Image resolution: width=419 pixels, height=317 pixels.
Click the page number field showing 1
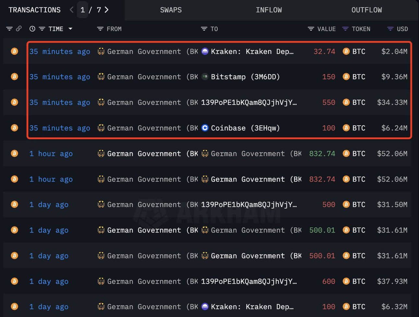82,10
